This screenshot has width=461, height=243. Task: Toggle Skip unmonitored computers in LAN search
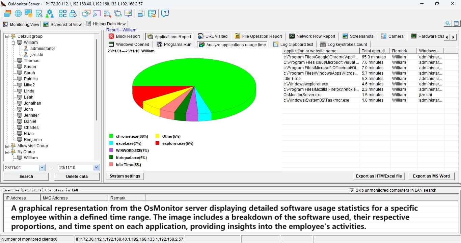tap(352, 190)
